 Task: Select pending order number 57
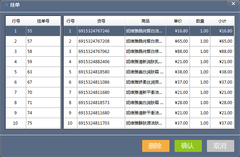[x=43, y=41]
